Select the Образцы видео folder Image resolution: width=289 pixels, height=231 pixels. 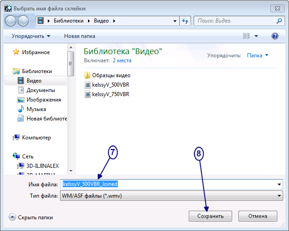(111, 75)
